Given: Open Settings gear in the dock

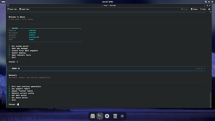Looking at the screenshot, I should (107, 116).
